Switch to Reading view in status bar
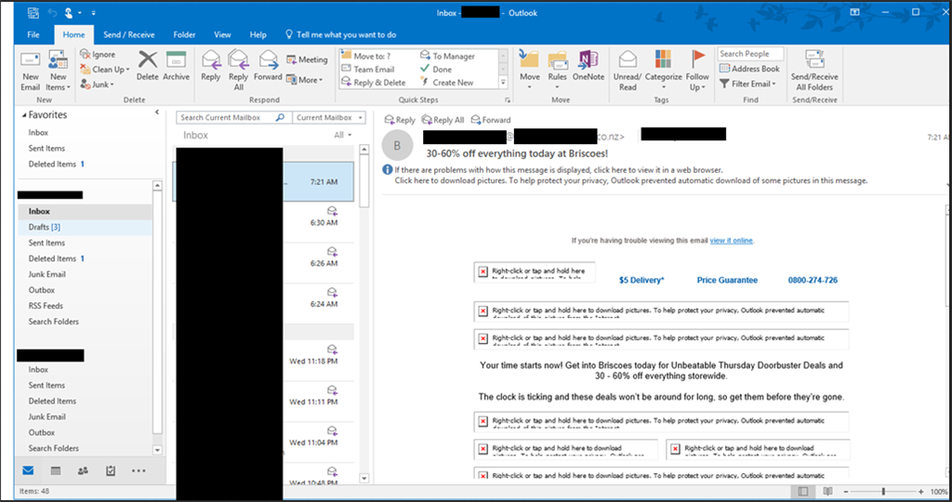The image size is (952, 502). 827,491
